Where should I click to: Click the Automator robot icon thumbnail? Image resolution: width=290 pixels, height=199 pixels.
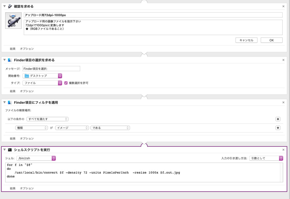click(x=13, y=21)
